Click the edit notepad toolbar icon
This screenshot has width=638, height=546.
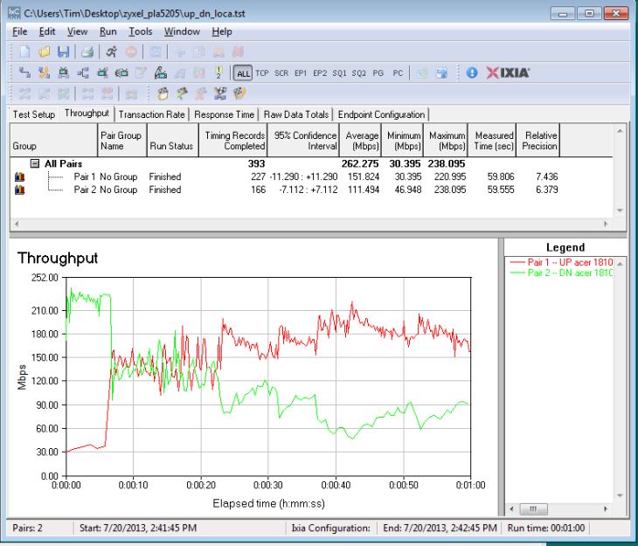point(141,73)
